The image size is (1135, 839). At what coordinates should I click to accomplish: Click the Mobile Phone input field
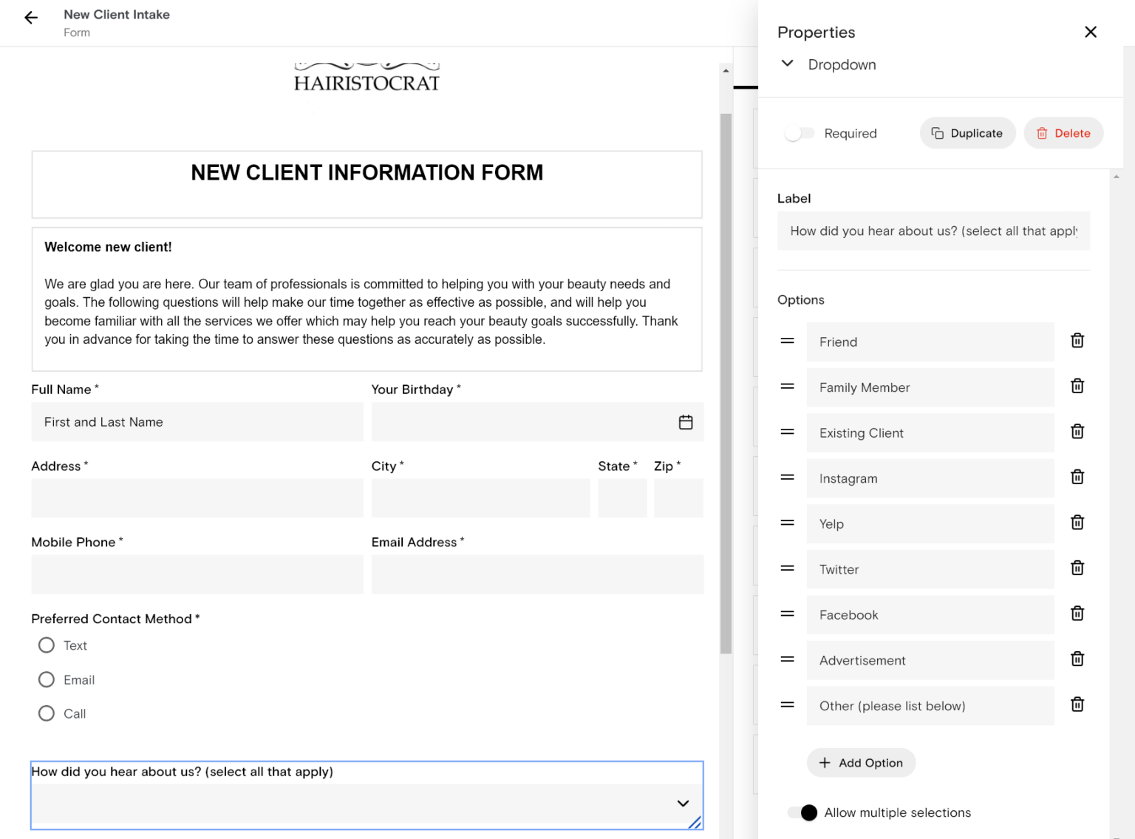pyautogui.click(x=197, y=574)
